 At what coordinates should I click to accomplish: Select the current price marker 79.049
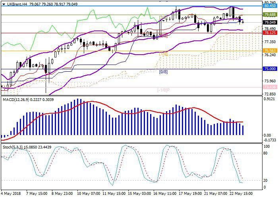(270, 23)
